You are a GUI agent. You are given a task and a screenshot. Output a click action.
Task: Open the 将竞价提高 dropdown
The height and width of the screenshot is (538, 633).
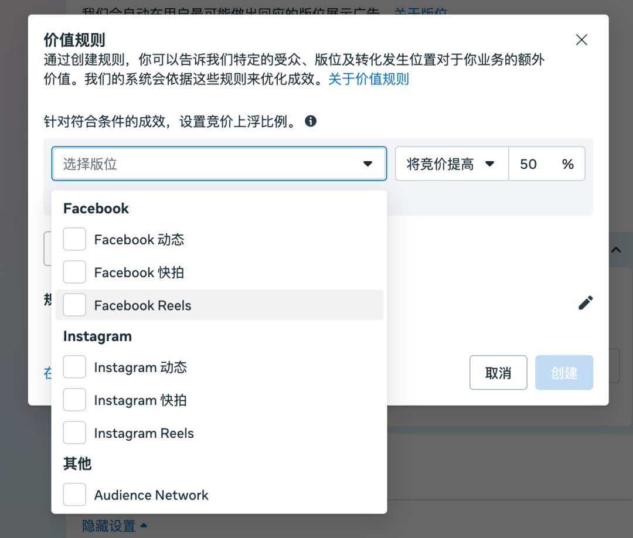[451, 164]
